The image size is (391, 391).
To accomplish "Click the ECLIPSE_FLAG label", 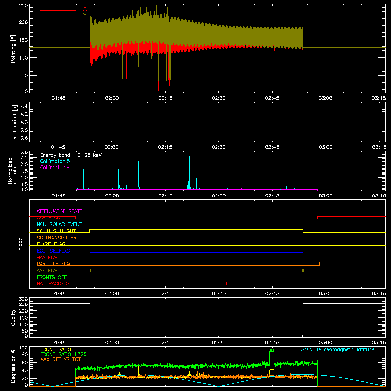I will coord(53,251).
